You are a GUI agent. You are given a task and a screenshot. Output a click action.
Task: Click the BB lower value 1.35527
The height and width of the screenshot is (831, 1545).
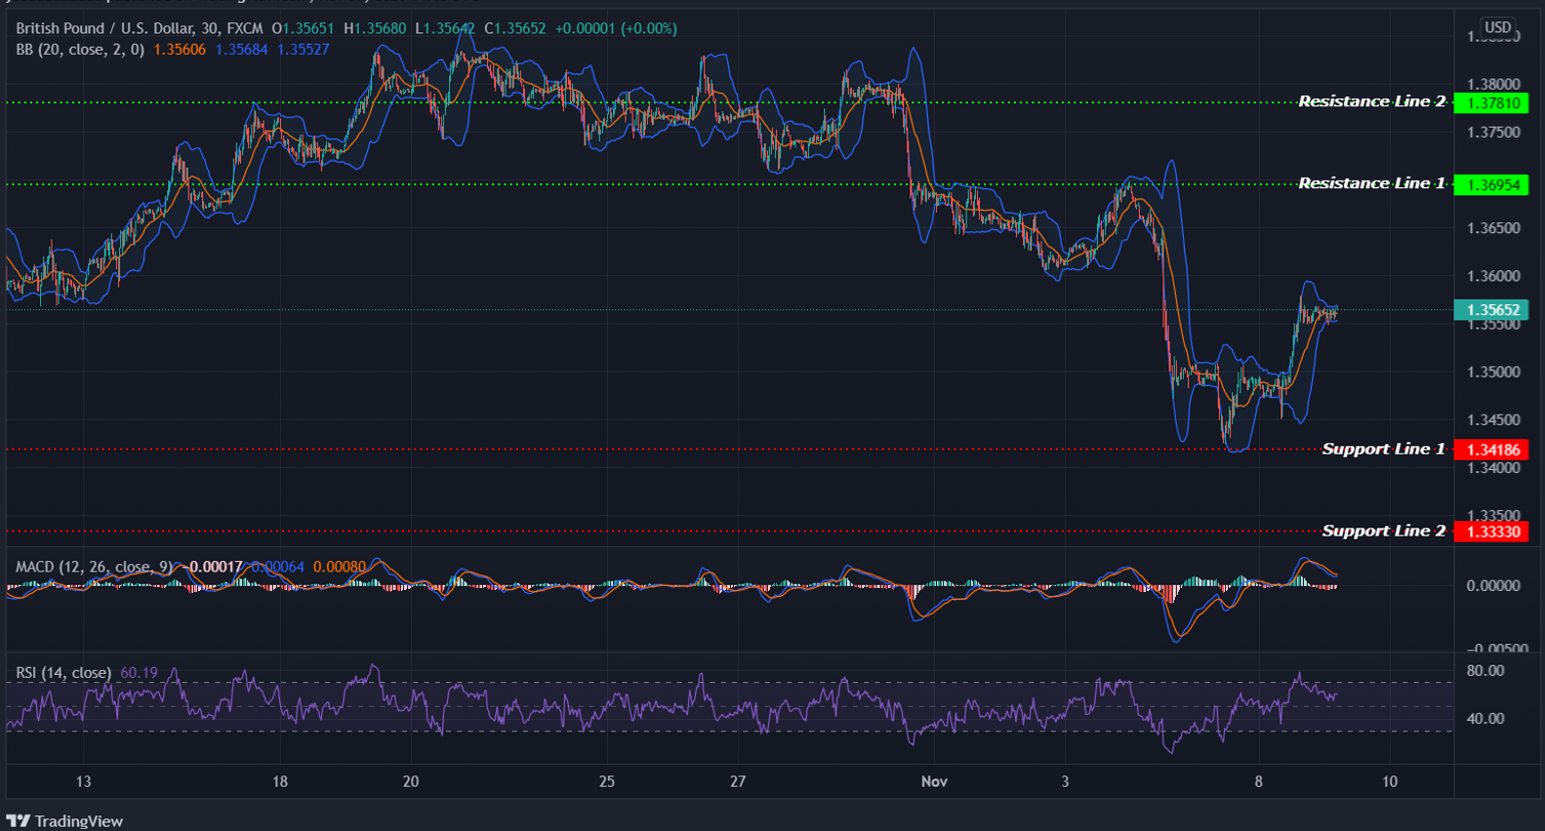click(303, 50)
